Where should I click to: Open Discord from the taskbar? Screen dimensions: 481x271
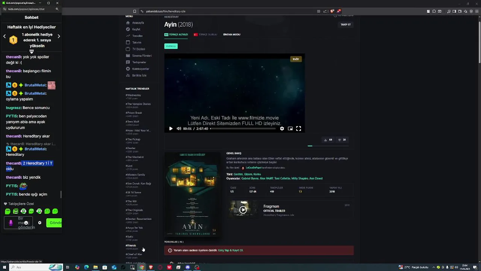[188, 267]
